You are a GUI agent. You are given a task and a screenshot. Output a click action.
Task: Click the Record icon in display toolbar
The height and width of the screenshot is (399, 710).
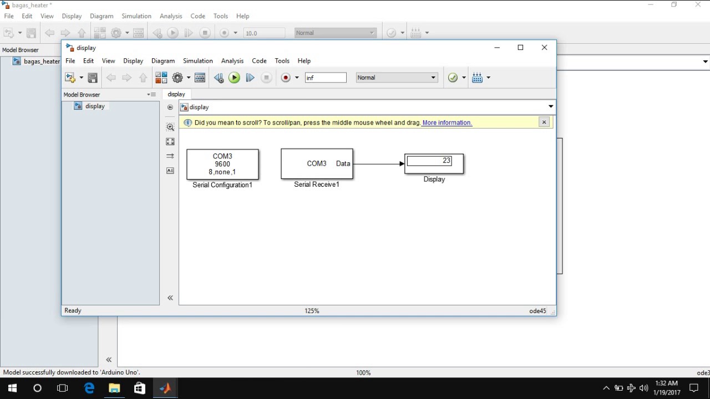pos(286,78)
